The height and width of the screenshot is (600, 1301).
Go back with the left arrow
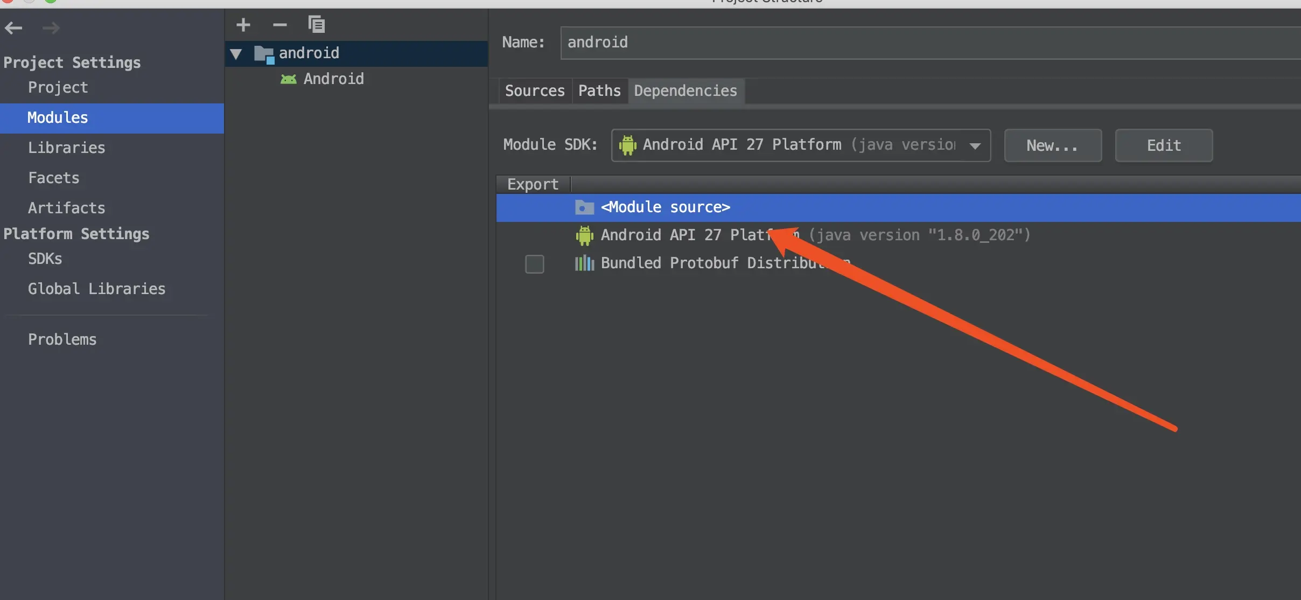click(x=13, y=27)
